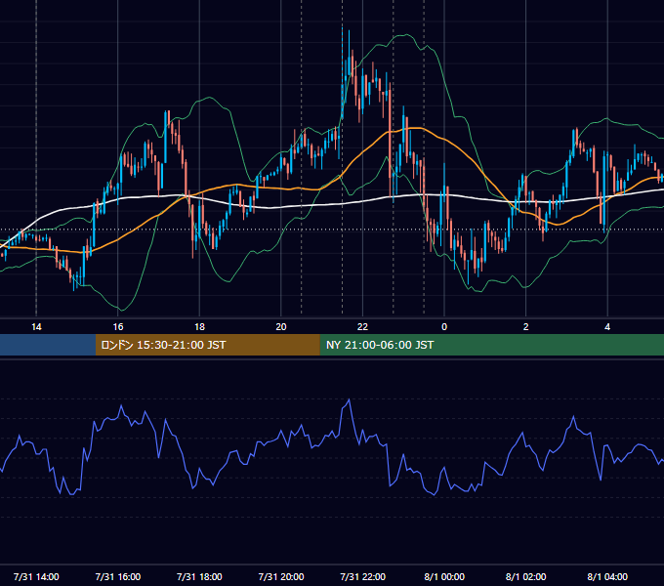Click the 8/1 04:00 label on oscillator axis

point(607,576)
